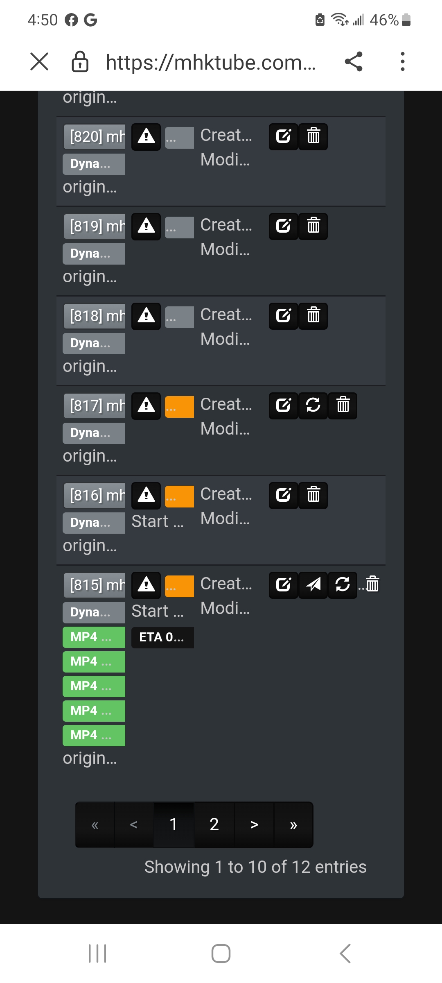Click orange status badge in row 815

pos(179,586)
